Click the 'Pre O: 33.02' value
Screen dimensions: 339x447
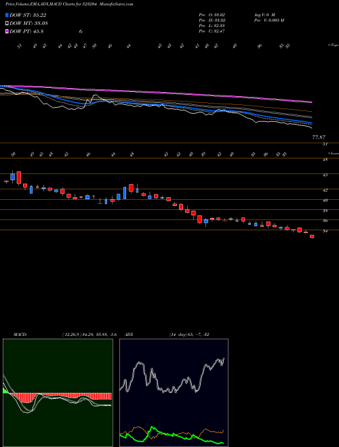click(212, 14)
